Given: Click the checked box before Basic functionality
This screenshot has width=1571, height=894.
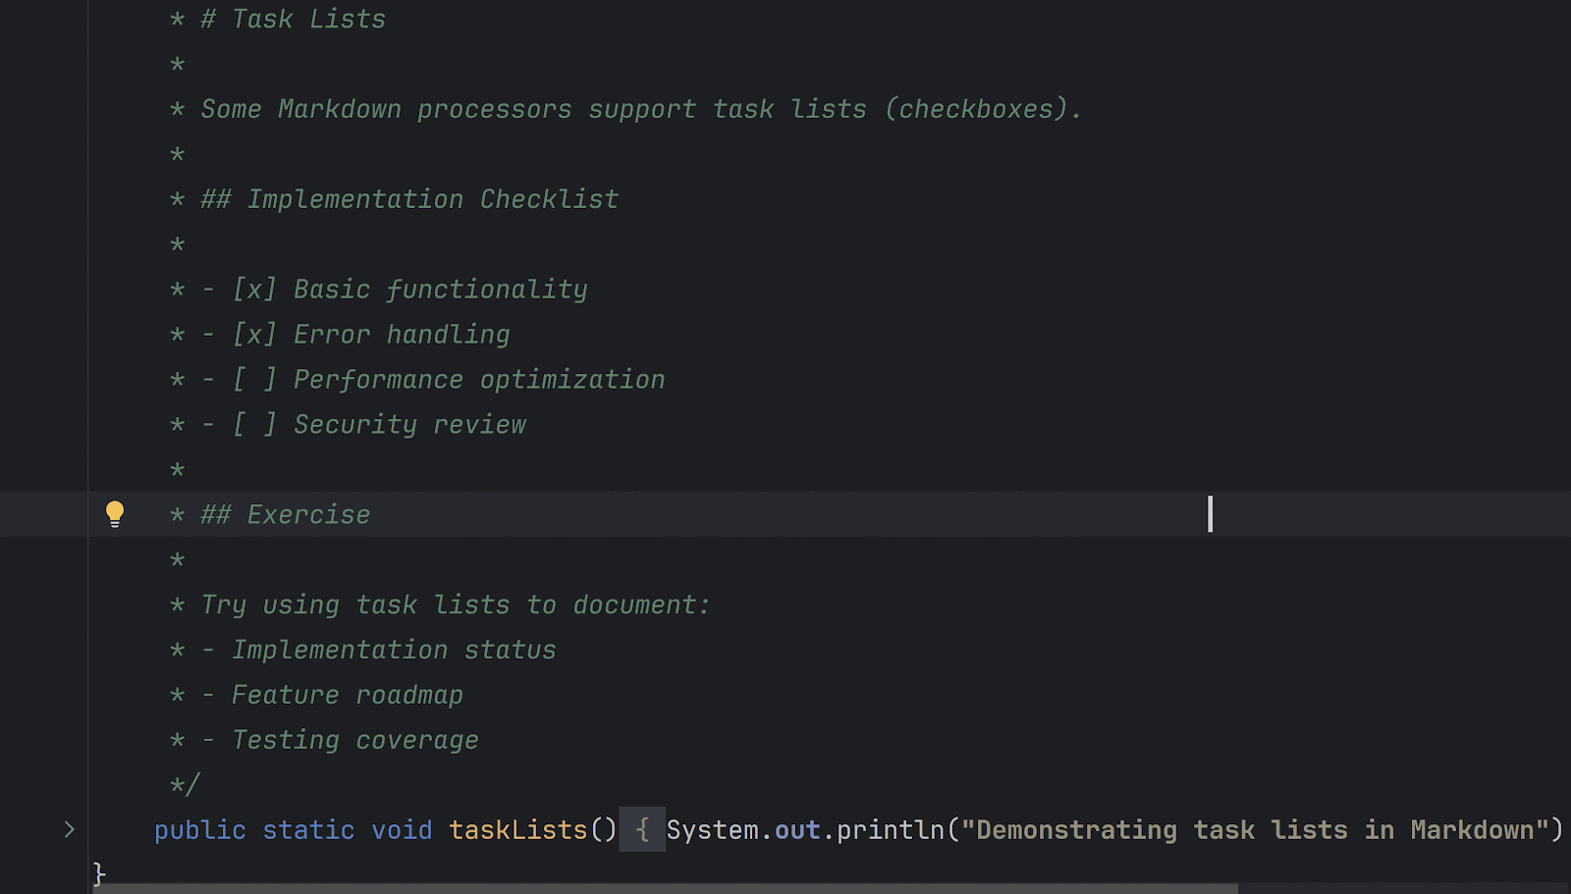Looking at the screenshot, I should (x=254, y=289).
